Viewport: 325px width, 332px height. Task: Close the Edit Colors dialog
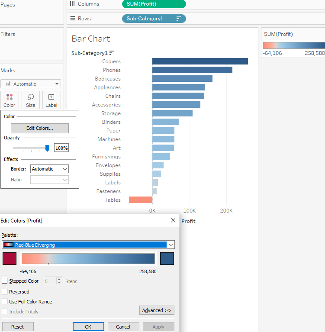click(173, 220)
